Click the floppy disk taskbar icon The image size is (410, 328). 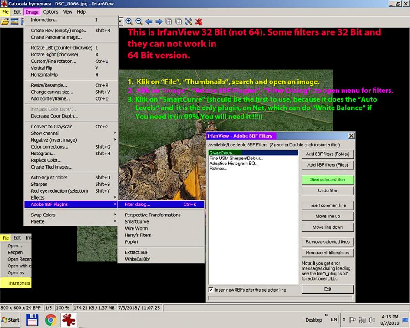pos(32,320)
